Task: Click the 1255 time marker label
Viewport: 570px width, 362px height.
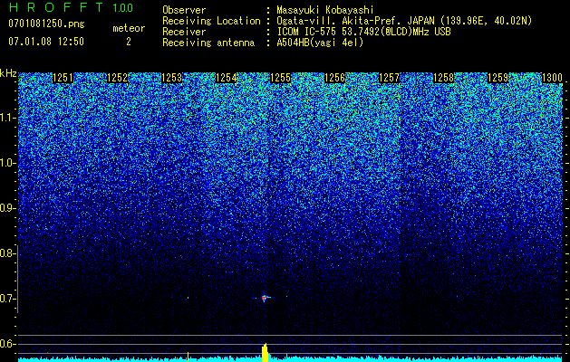Action: point(281,78)
